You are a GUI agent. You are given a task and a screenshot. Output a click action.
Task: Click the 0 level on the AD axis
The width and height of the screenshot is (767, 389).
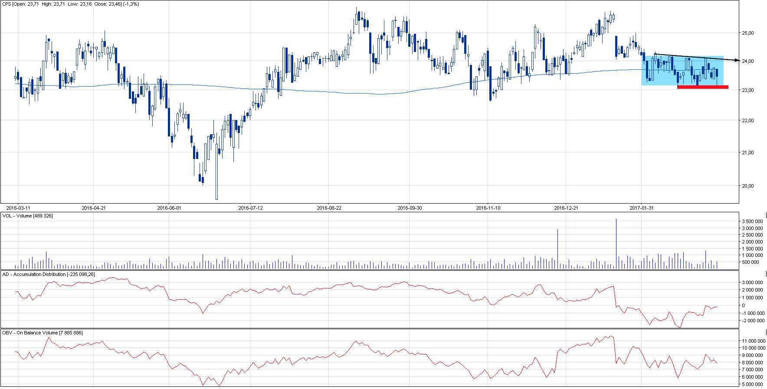coord(743,305)
